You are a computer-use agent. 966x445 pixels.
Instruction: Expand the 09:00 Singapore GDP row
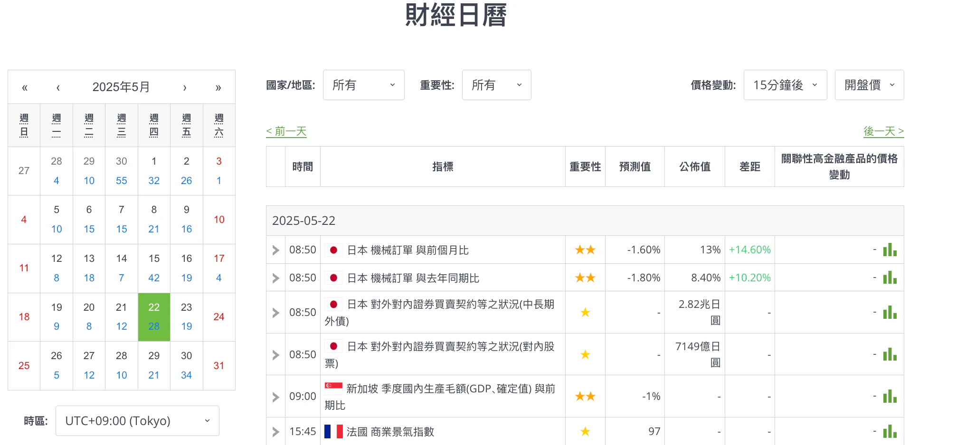click(x=275, y=397)
